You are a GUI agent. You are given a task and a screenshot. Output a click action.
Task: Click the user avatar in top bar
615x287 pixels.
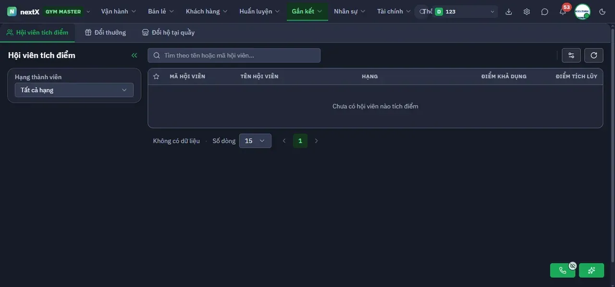tap(582, 12)
